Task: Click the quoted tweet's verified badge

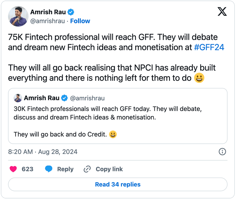Action: click(x=64, y=98)
